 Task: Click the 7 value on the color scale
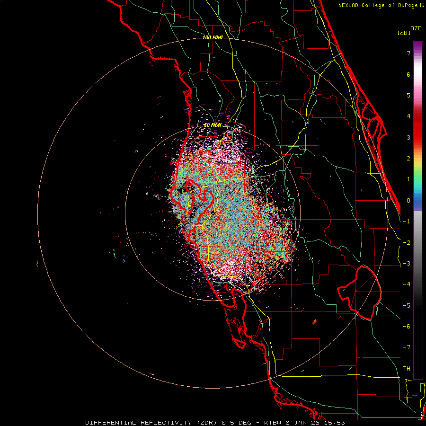(x=408, y=53)
